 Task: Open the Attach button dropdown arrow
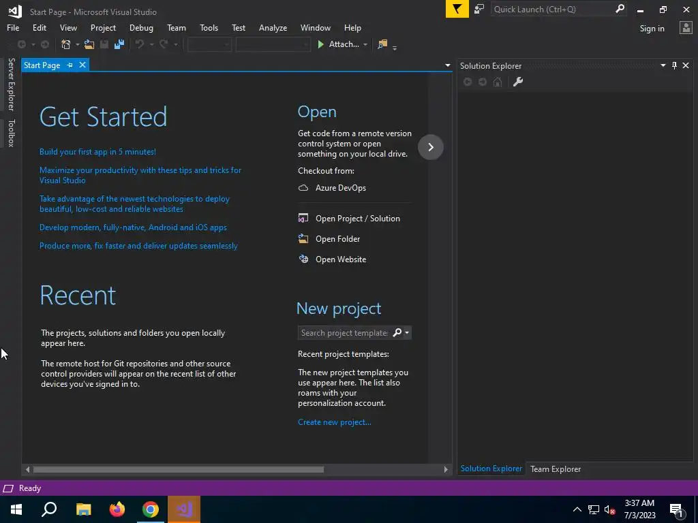(x=365, y=44)
